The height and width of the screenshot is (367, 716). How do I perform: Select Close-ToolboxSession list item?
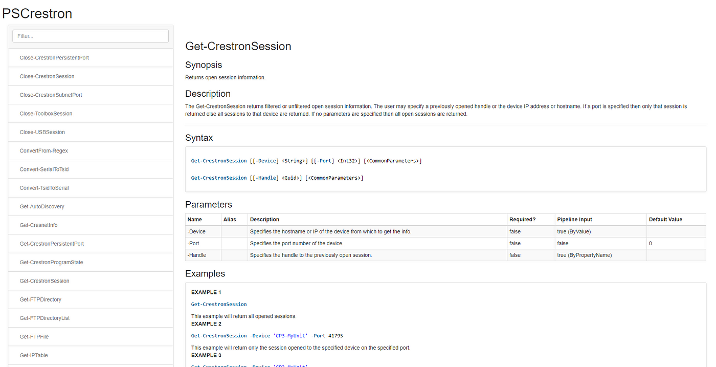pyautogui.click(x=91, y=114)
